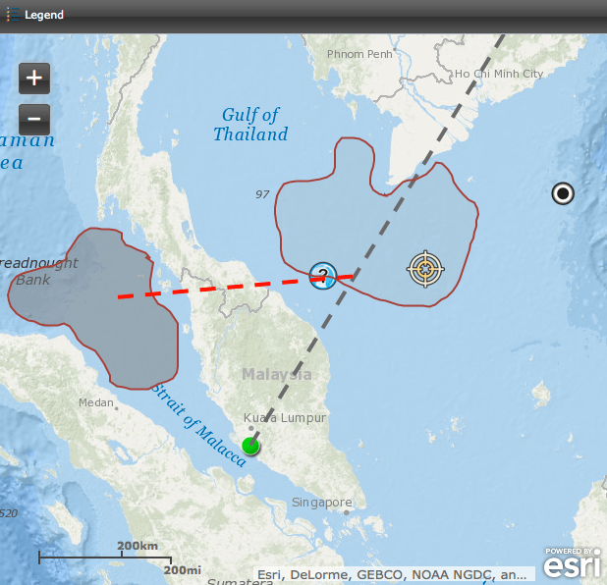Screen dimensions: 607x585
Task: Click the Esri, DeLorme attribution text
Action: [392, 574]
